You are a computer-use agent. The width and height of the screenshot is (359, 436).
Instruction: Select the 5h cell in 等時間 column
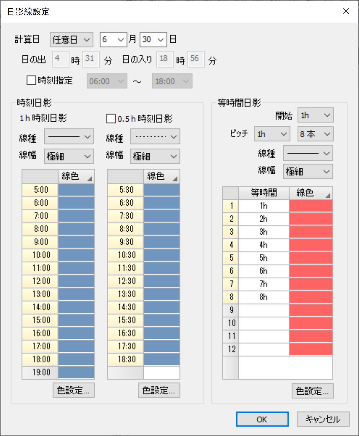coord(263,258)
